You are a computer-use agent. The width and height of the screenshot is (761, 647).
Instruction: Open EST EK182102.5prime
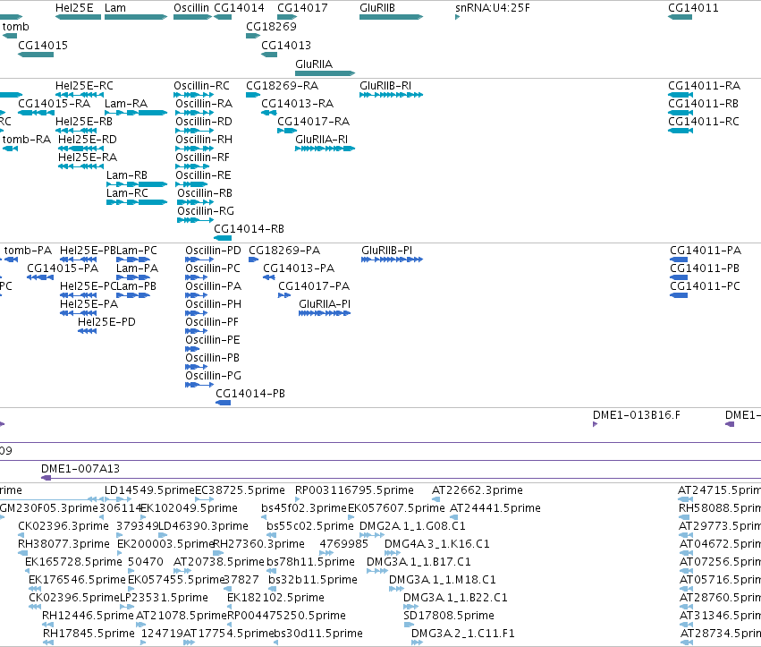coord(275,598)
